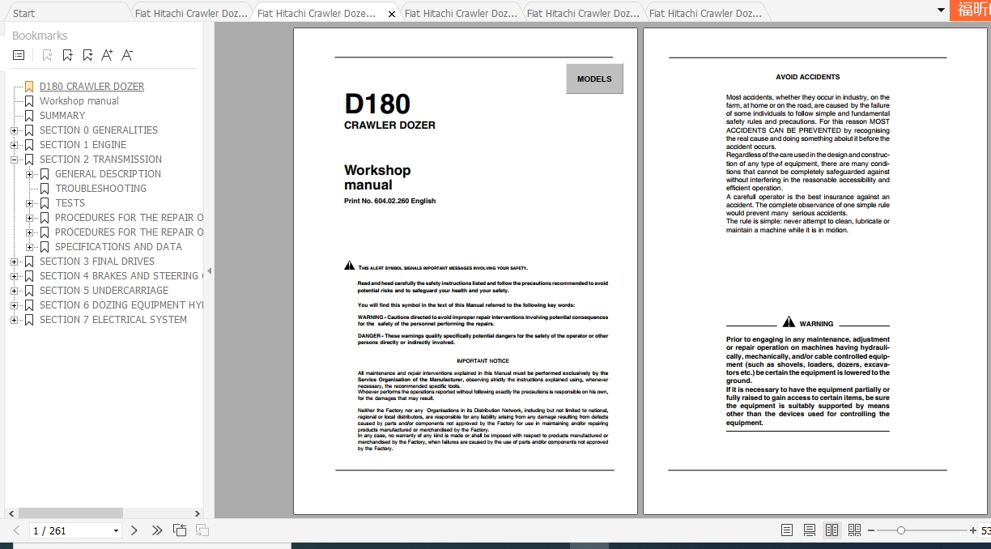The width and height of the screenshot is (991, 549).
Task: Zoom out using the minus icon
Action: coord(871,530)
